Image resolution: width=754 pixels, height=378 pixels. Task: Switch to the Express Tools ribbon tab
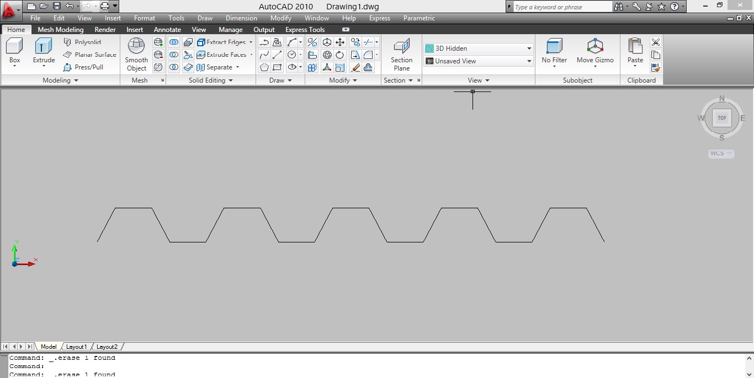pyautogui.click(x=305, y=30)
